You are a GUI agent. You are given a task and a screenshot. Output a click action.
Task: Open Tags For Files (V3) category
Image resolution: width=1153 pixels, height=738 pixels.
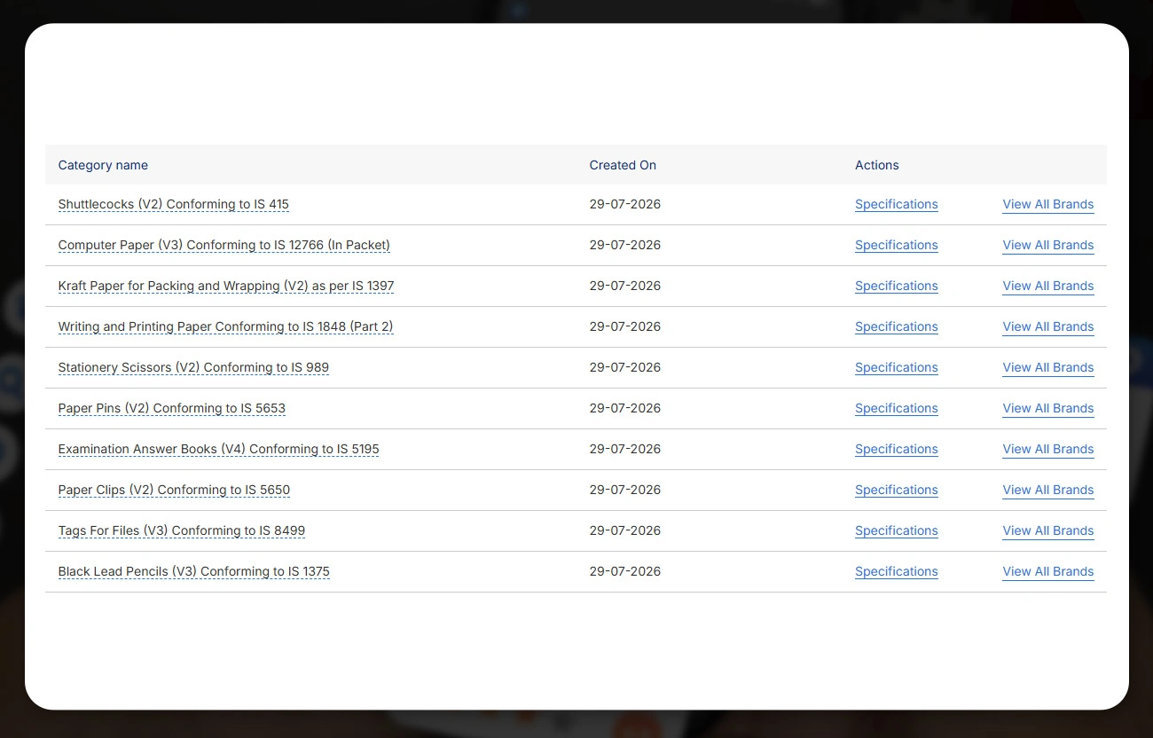[182, 530]
